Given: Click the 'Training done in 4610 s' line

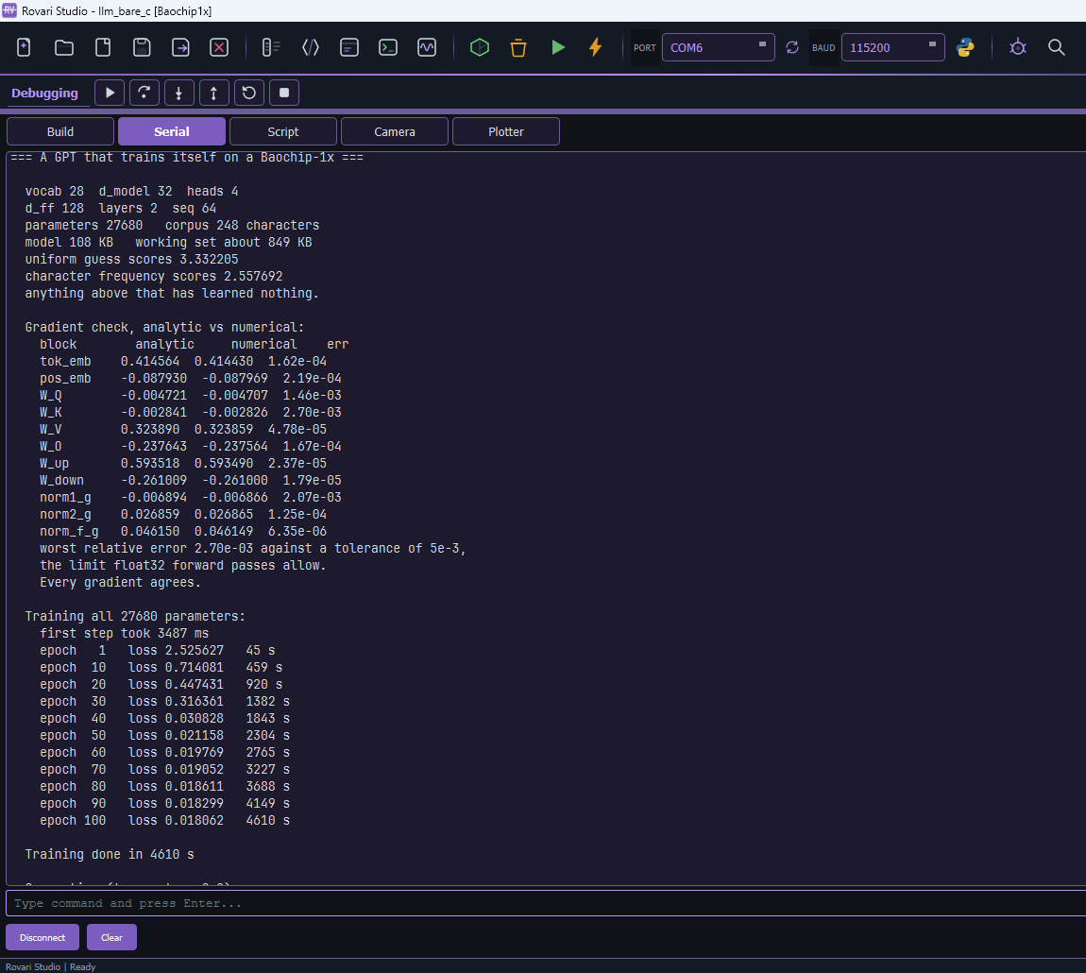Looking at the screenshot, I should pyautogui.click(x=110, y=854).
